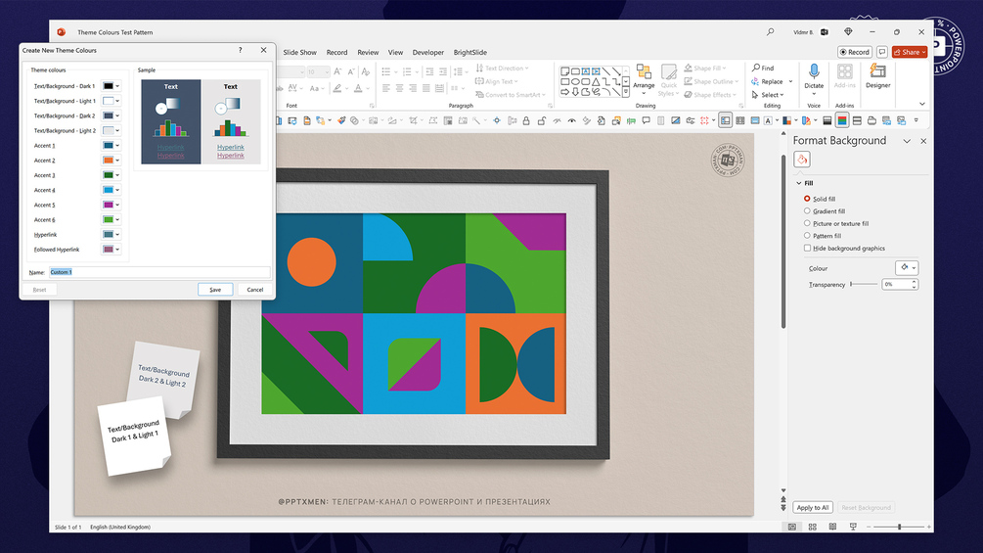Click the crop tool in quick toolbar
The image size is (983, 553).
(x=413, y=120)
